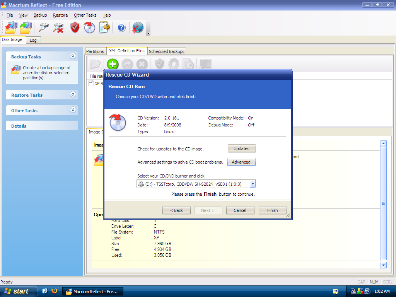Click the backup icon beside Create a backup image

click(x=15, y=70)
